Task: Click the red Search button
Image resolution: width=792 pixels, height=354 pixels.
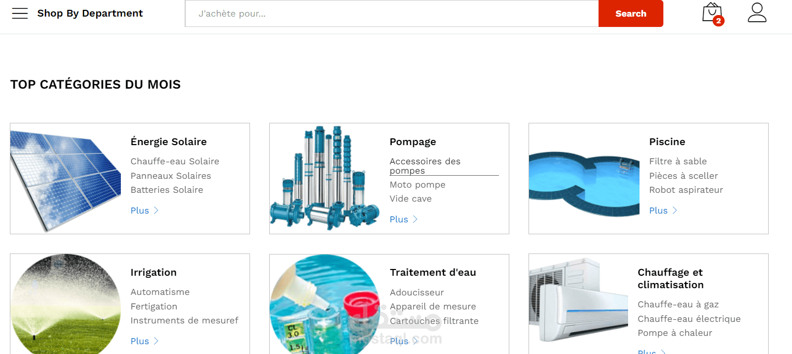Action: click(x=631, y=13)
